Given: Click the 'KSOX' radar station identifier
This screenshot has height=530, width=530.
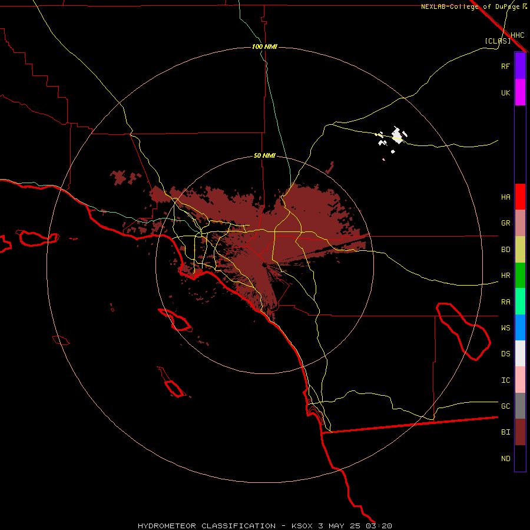Looking at the screenshot, I should [x=303, y=526].
